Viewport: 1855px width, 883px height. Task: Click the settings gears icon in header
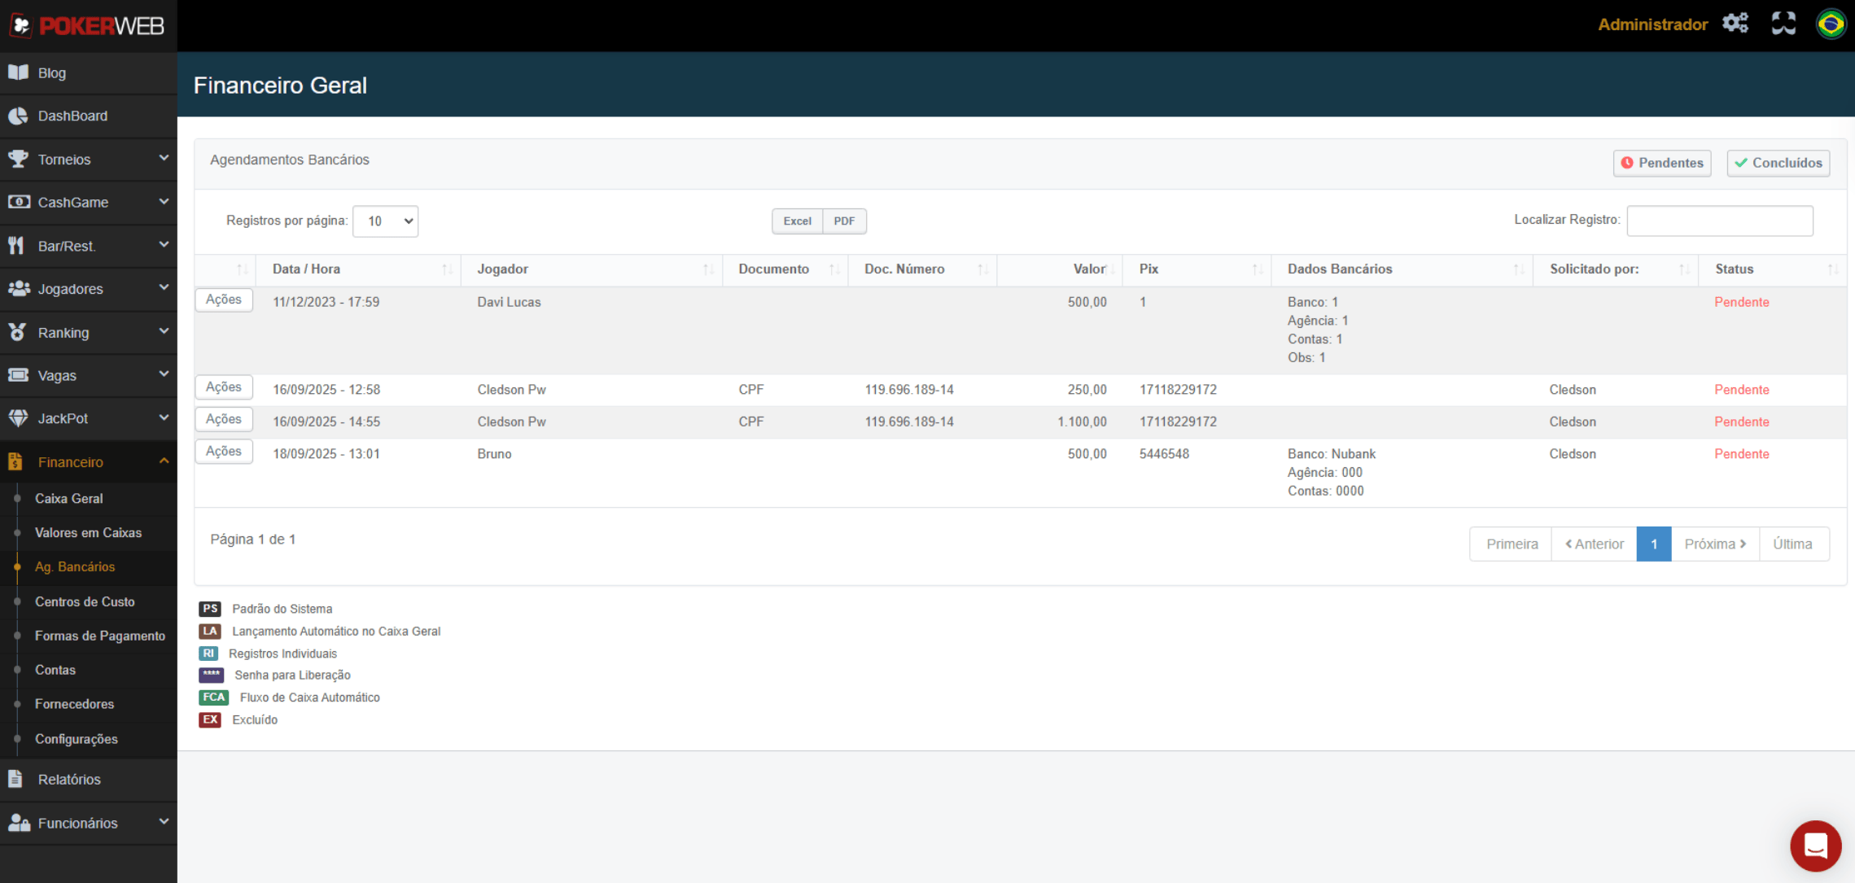(1735, 24)
